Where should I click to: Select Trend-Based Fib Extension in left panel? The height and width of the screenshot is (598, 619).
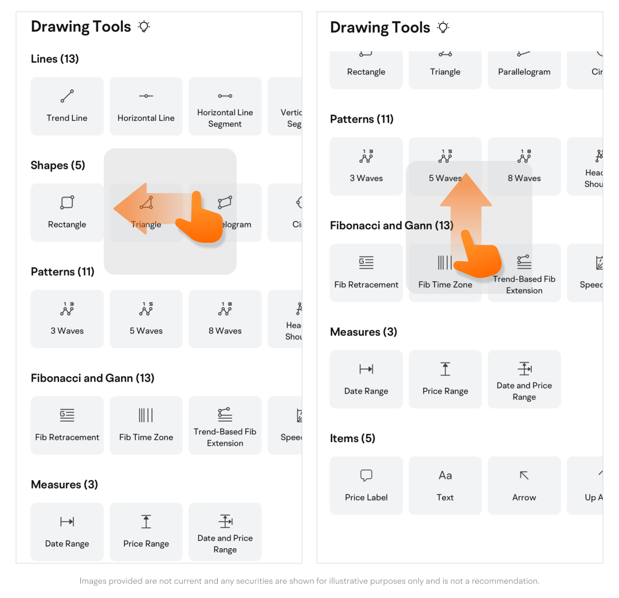pyautogui.click(x=225, y=426)
